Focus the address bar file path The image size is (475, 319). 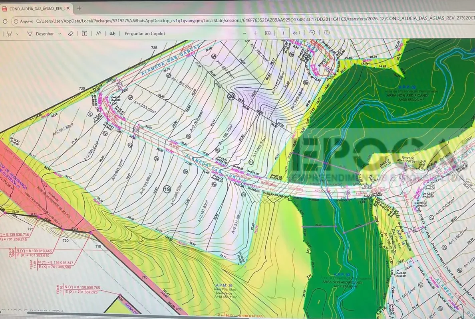(x=254, y=20)
